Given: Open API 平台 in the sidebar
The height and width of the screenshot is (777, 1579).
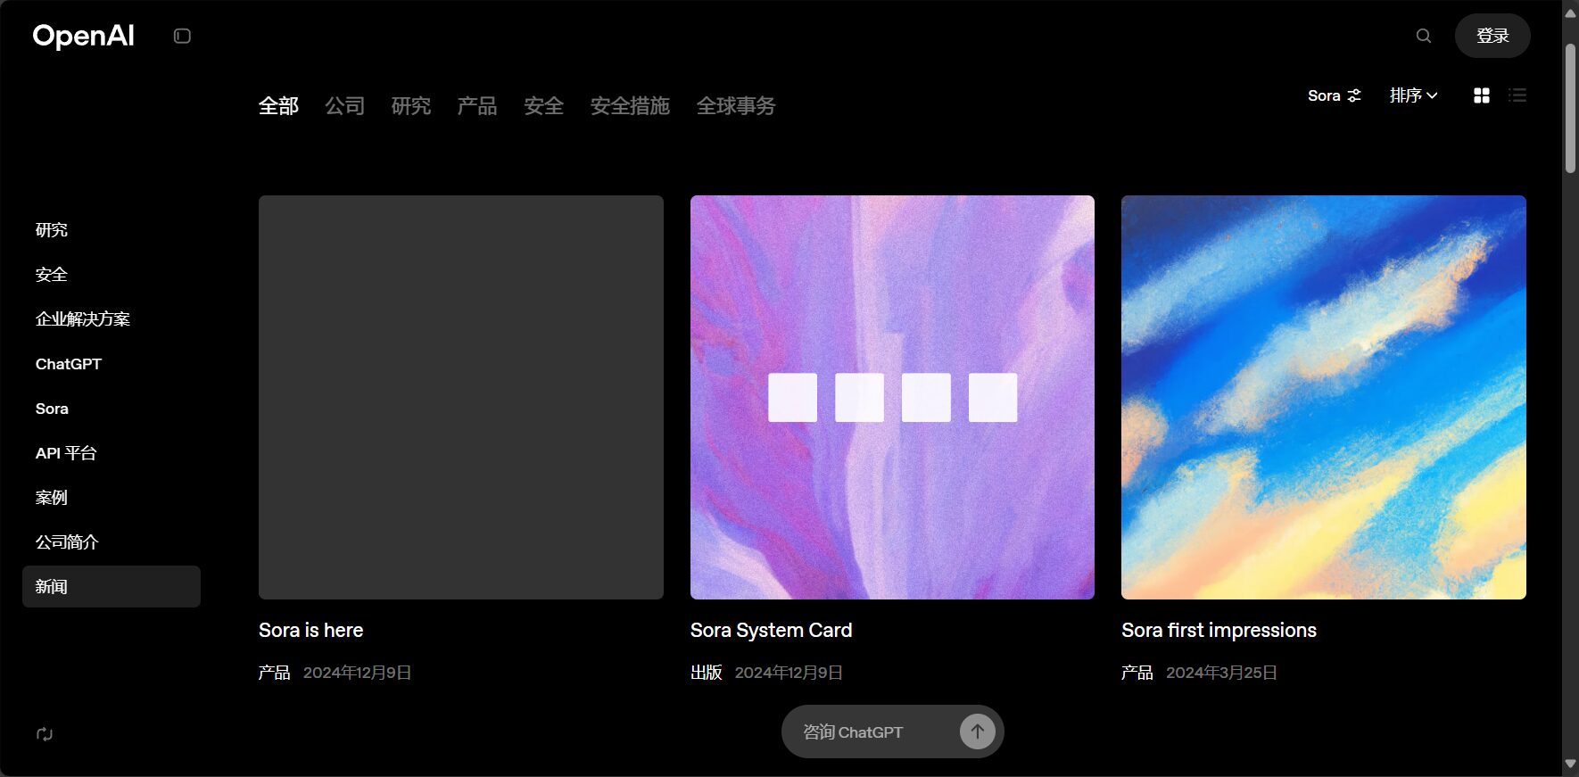Looking at the screenshot, I should coord(66,453).
